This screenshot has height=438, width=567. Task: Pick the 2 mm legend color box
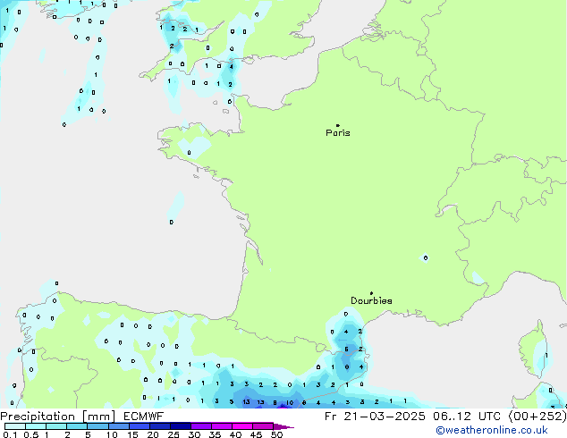(x=77, y=426)
